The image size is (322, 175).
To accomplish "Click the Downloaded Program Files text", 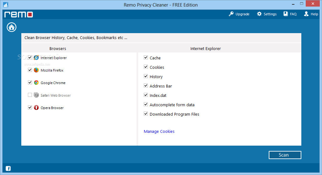I will 174,114.
